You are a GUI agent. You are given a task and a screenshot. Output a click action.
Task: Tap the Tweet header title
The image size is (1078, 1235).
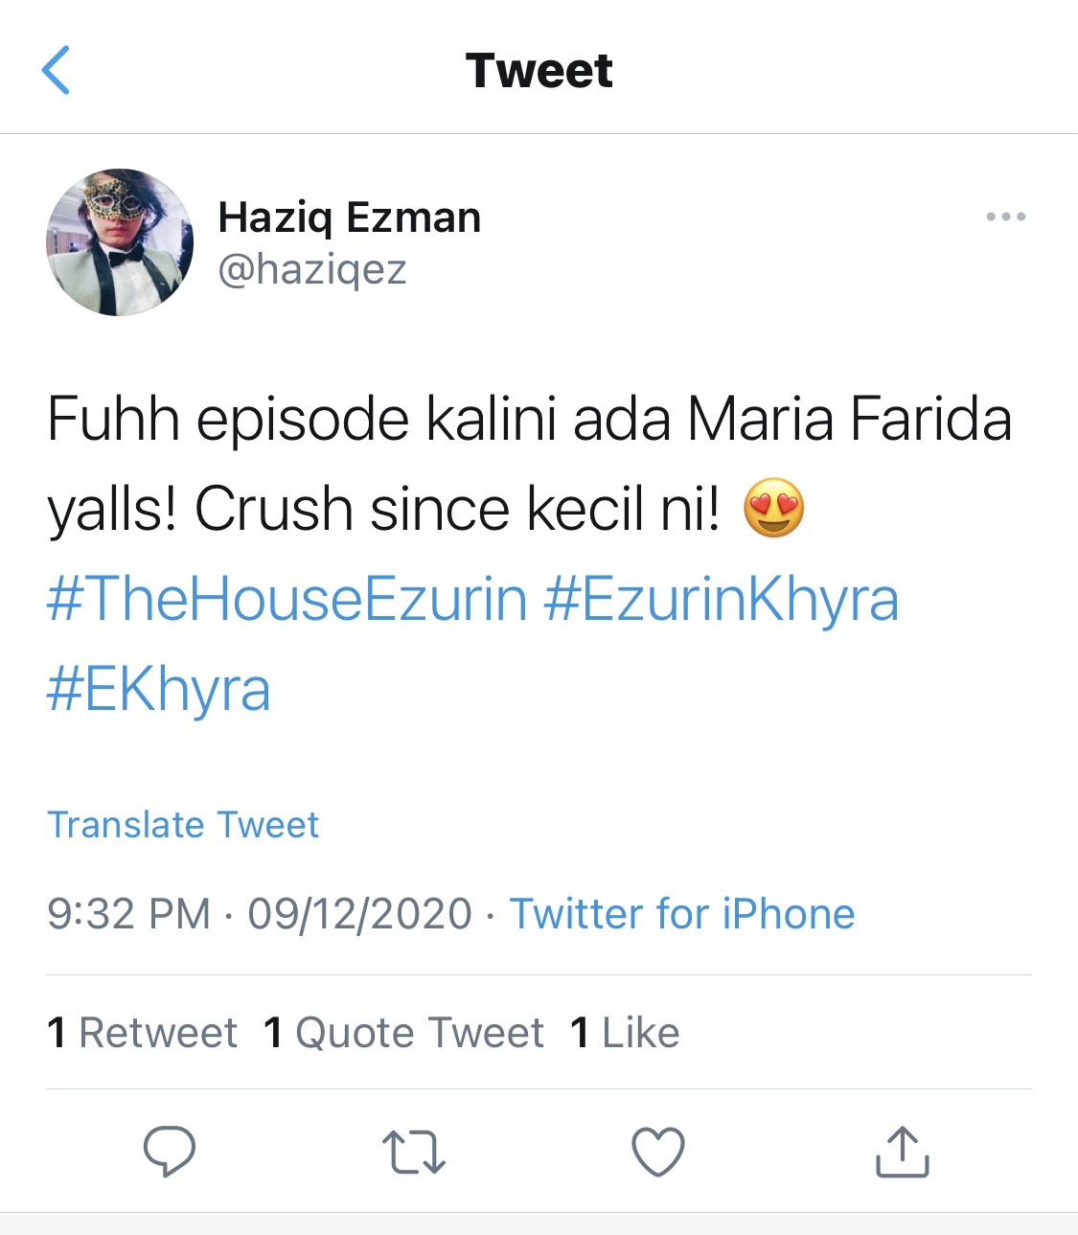click(539, 70)
